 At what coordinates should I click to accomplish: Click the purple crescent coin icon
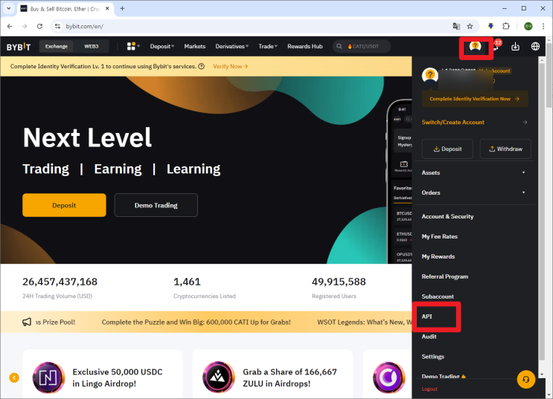pyautogui.click(x=389, y=377)
